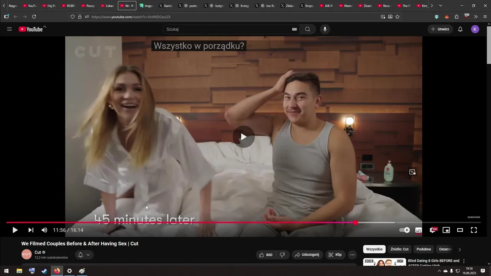Open site security padlock info
This screenshot has width=491, height=276.
coord(80,17)
